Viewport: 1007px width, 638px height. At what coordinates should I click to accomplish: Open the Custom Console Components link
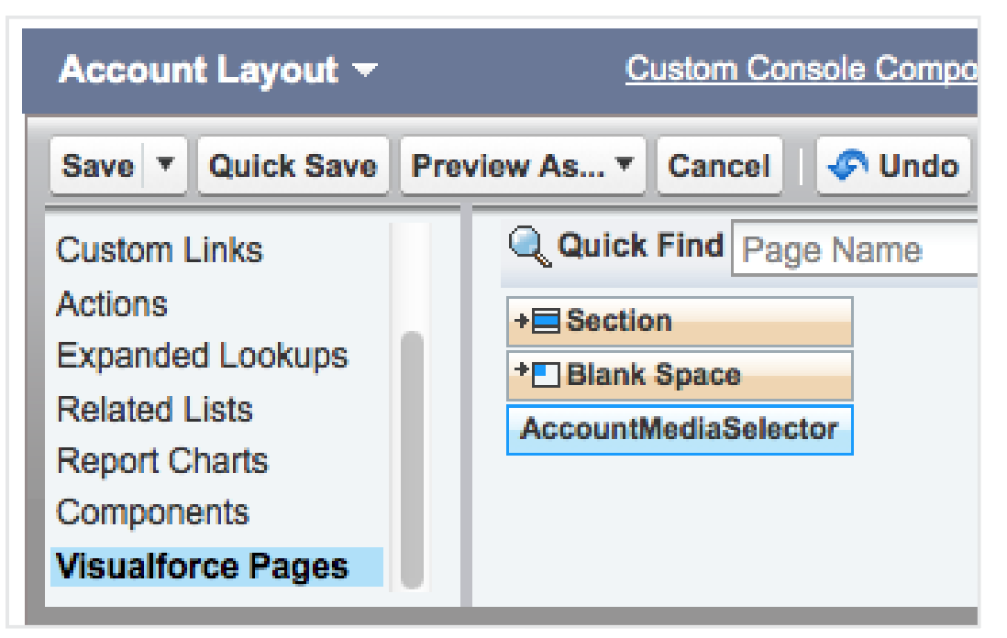point(800,70)
